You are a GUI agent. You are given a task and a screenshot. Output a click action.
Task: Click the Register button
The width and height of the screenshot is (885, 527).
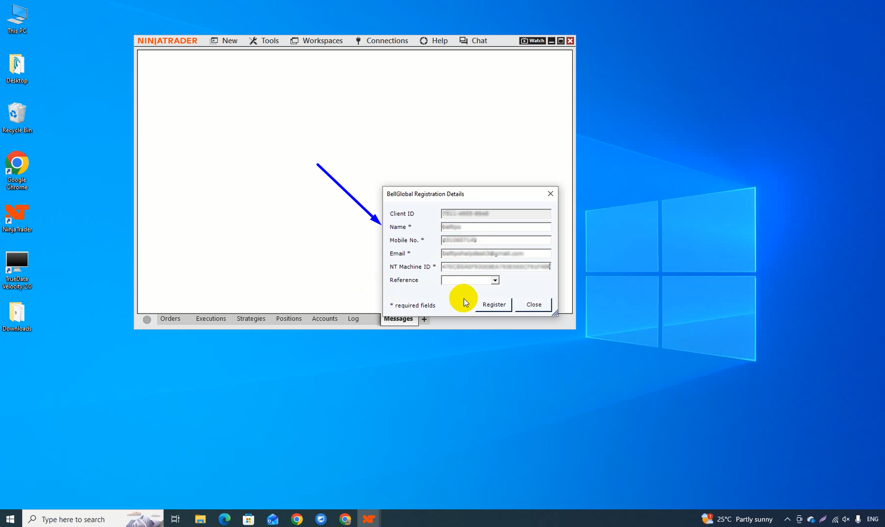click(x=494, y=304)
